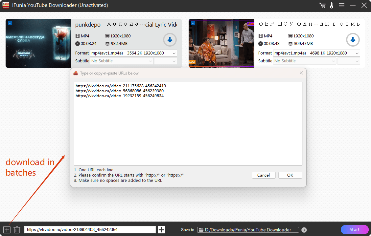
Task: Uncheck the OBP show video checkbox
Action: click(x=193, y=23)
